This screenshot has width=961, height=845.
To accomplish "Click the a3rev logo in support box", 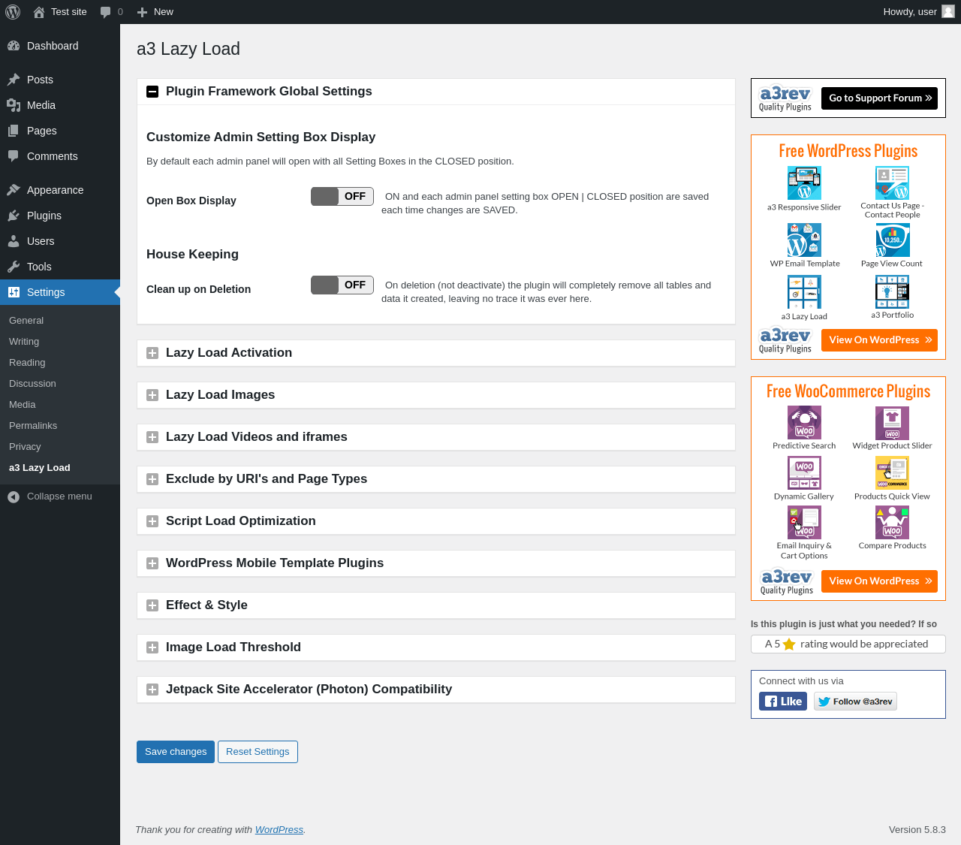I will click(x=785, y=98).
